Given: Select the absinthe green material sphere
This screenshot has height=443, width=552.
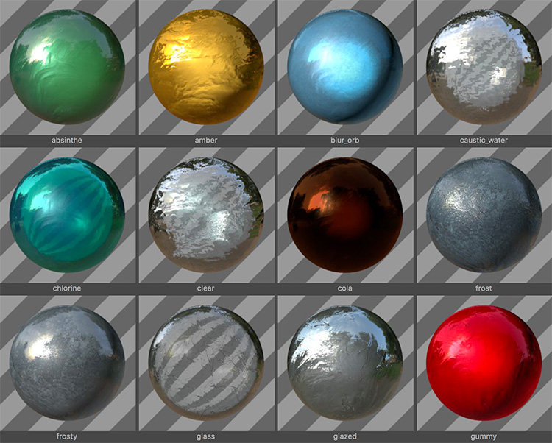Looking at the screenshot, I should tap(67, 67).
